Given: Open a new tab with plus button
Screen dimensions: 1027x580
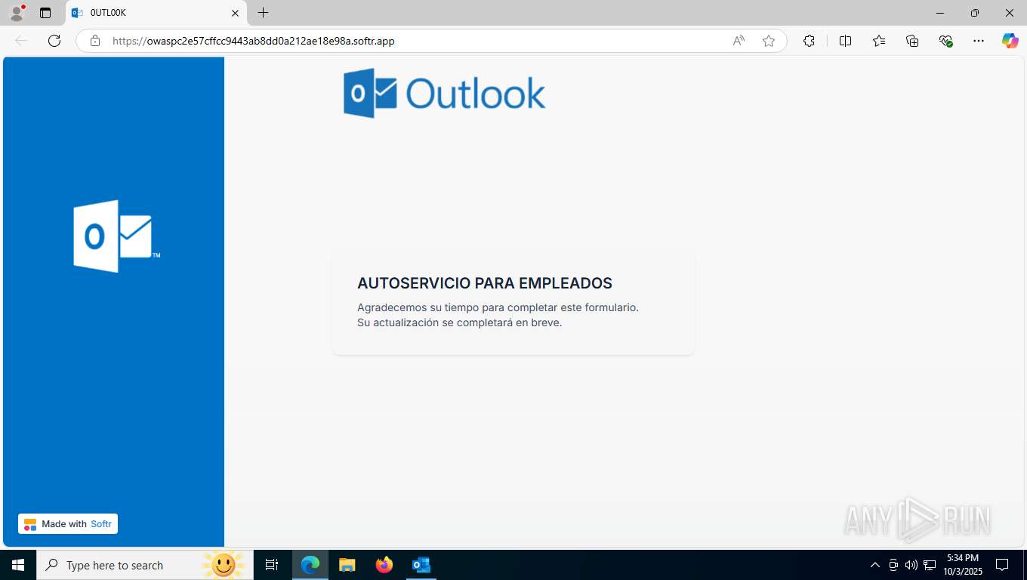Looking at the screenshot, I should coord(263,13).
